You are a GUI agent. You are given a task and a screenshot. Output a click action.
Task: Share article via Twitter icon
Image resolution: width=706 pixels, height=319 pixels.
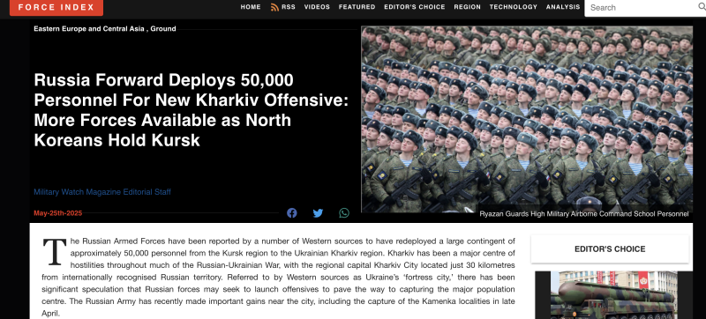coord(318,213)
